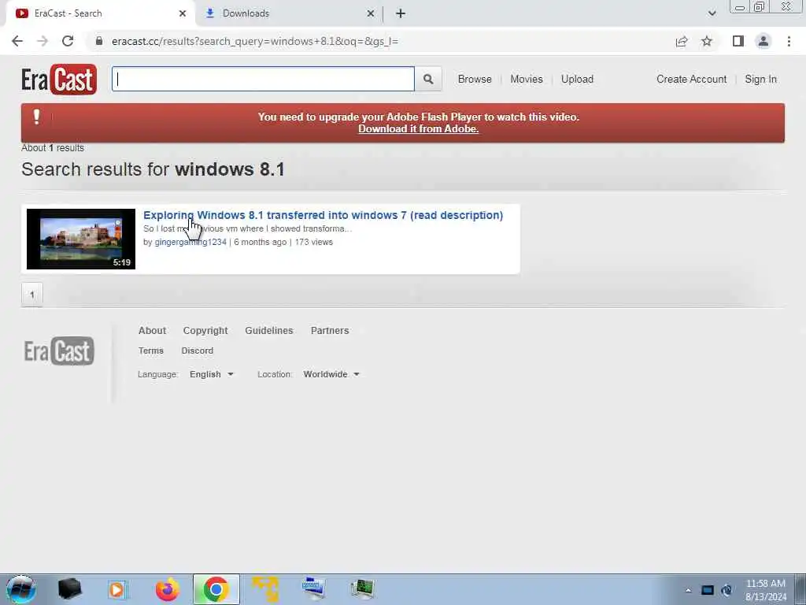Expand the Location Worldwide dropdown
This screenshot has width=806, height=605.
coord(331,374)
